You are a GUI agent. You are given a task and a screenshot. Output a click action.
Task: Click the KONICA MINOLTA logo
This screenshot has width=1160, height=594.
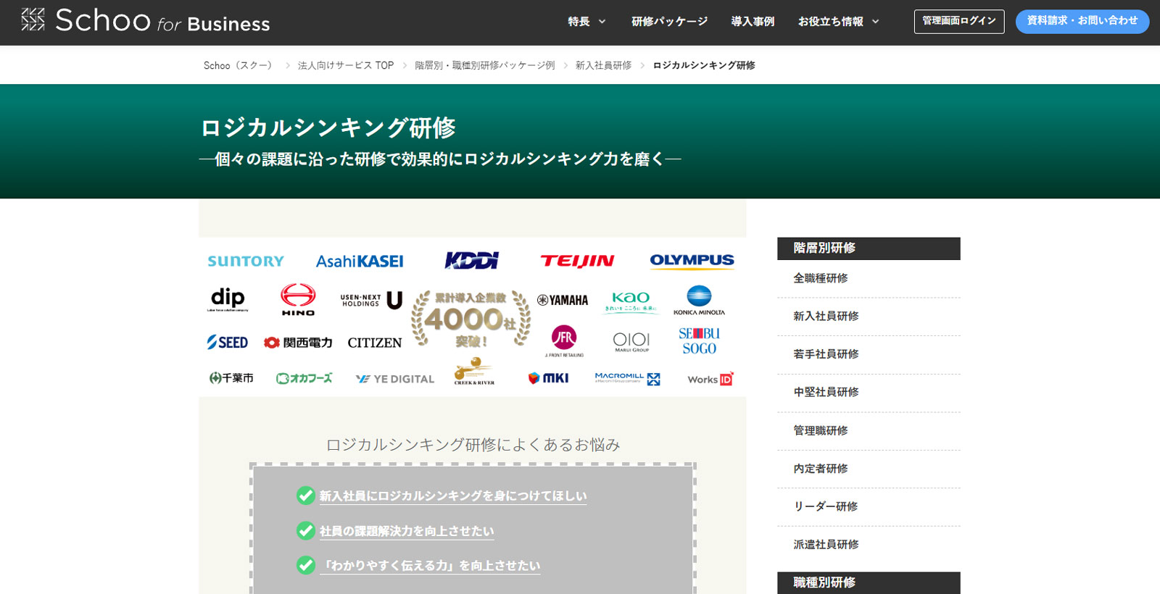[x=699, y=301]
